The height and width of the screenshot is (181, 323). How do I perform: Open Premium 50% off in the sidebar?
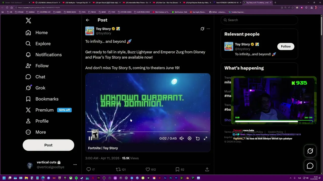[48, 110]
